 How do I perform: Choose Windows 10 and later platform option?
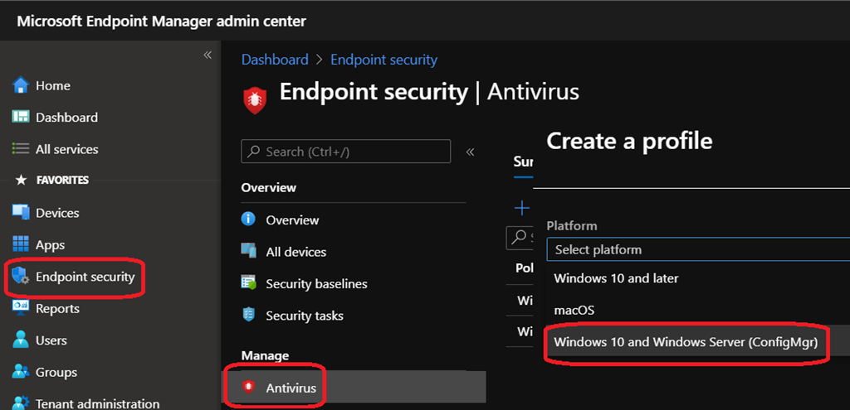(616, 278)
